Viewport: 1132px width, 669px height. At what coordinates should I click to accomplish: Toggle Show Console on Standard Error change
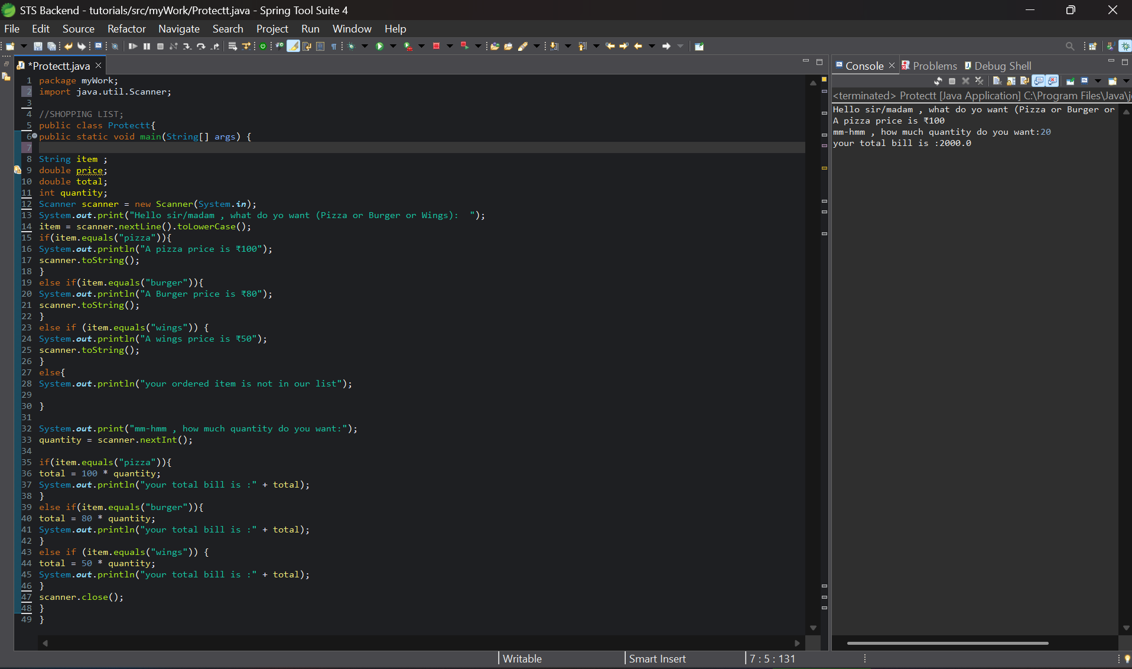coord(1052,81)
